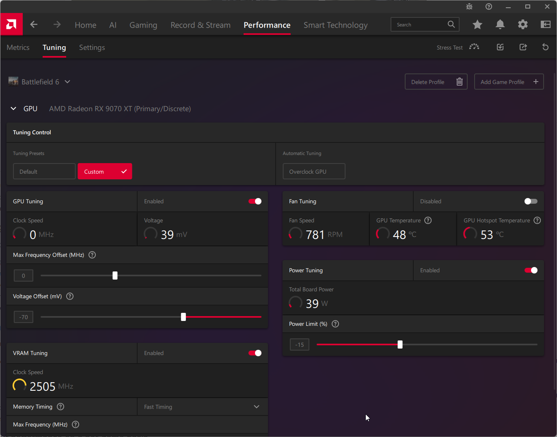Go back with the left arrow

pos(34,25)
